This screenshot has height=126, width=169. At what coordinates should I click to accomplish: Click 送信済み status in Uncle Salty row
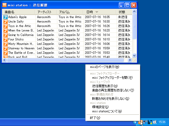[124, 22]
